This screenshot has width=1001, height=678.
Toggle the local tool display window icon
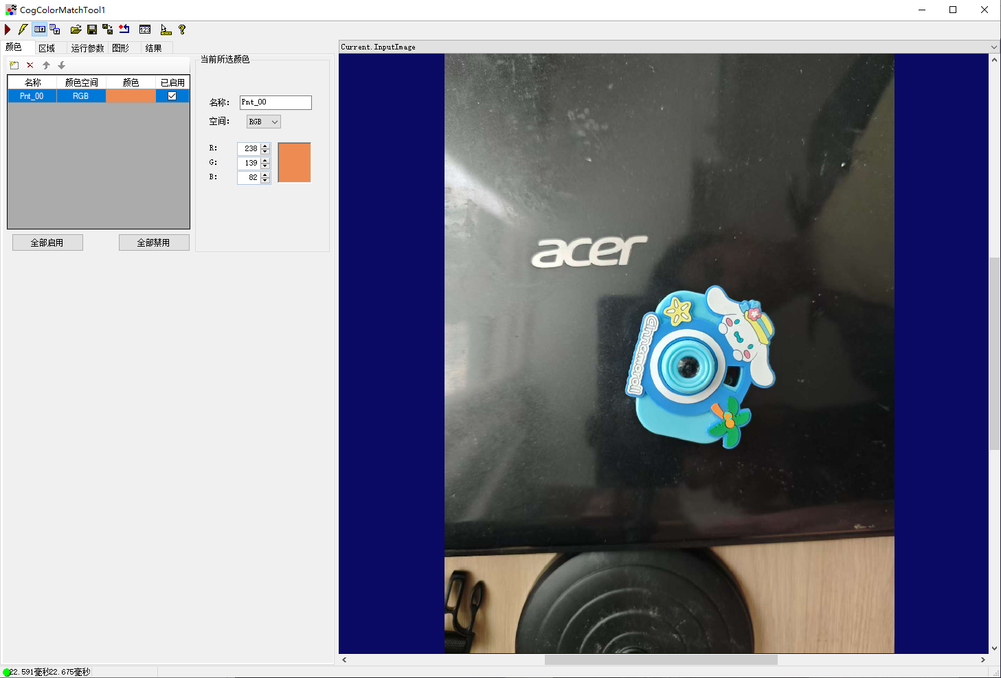pos(40,30)
